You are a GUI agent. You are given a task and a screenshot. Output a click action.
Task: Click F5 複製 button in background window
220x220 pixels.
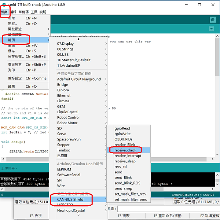coord(124,216)
